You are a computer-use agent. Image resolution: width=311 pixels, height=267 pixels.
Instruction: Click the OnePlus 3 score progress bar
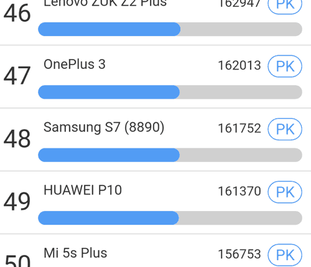coord(170,92)
